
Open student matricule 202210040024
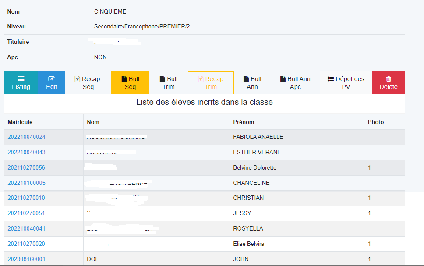[x=26, y=137]
